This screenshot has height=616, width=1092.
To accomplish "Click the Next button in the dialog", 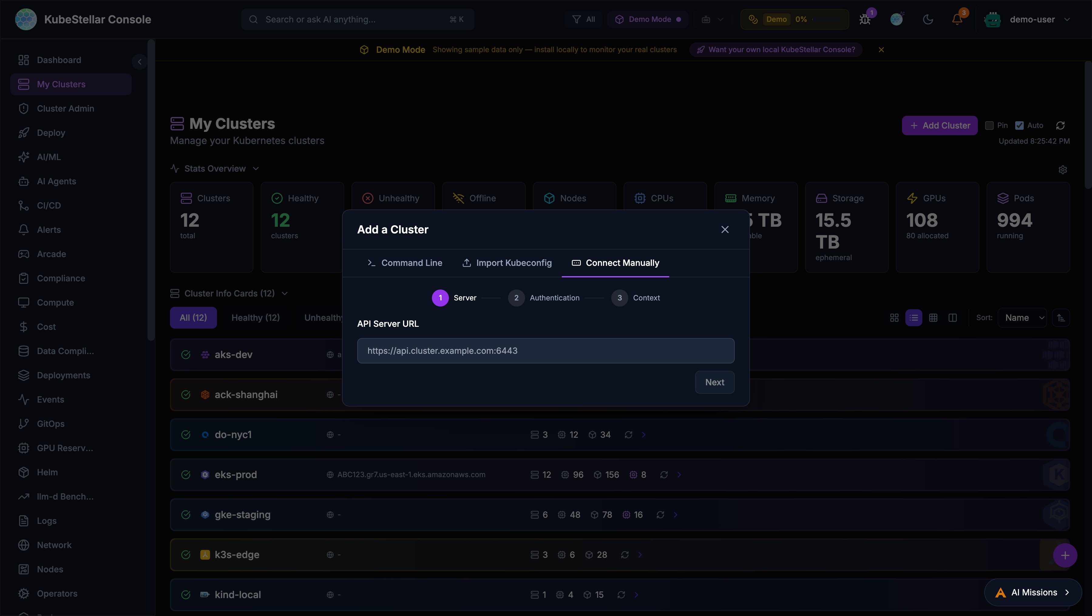I will [714, 382].
